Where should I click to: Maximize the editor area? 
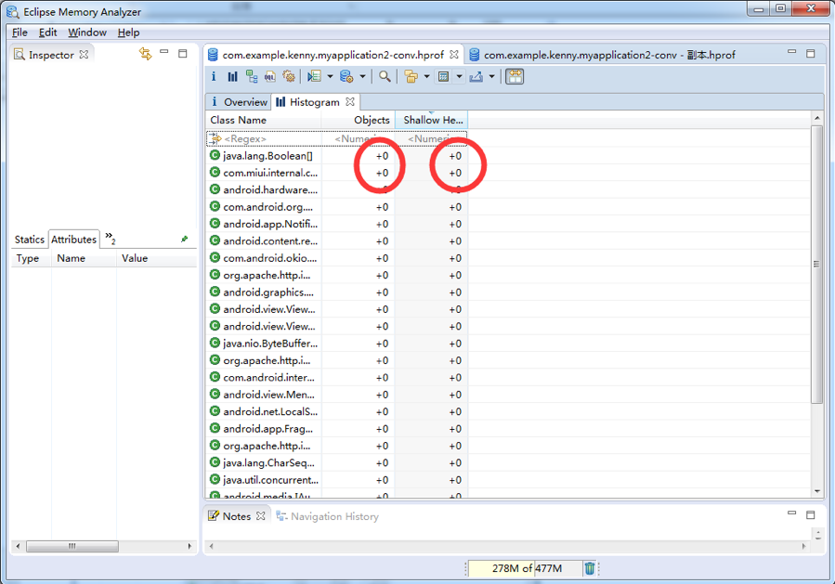811,53
